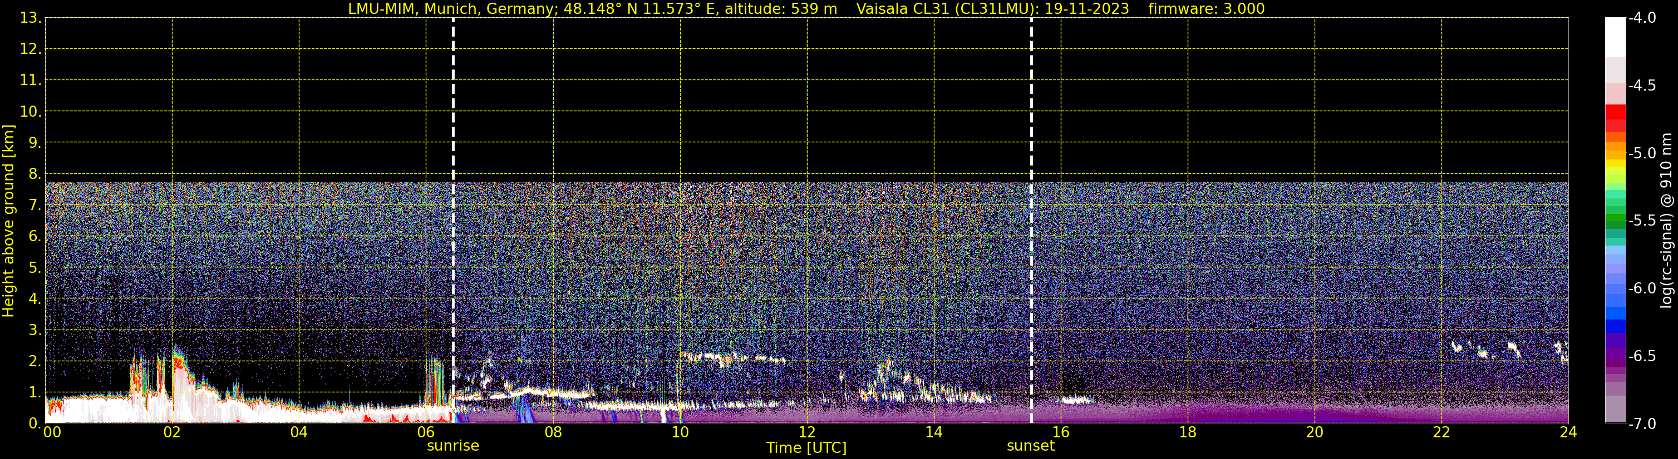Image resolution: width=1678 pixels, height=459 pixels.
Task: Click the '08' time axis tick label
Action: point(553,432)
